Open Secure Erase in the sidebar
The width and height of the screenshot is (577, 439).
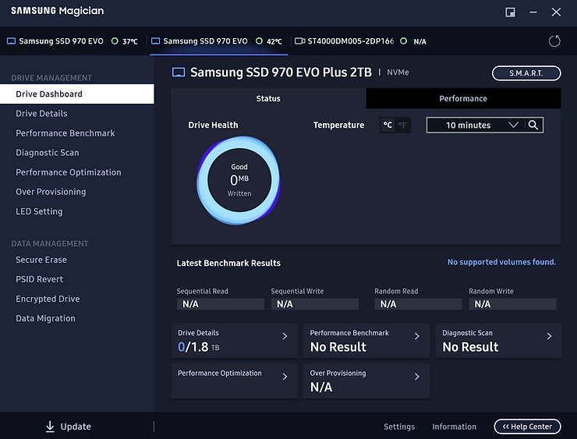point(41,260)
